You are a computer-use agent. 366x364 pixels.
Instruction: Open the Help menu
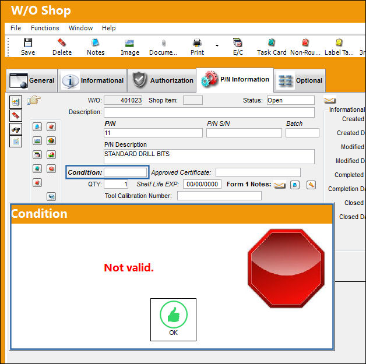[108, 28]
